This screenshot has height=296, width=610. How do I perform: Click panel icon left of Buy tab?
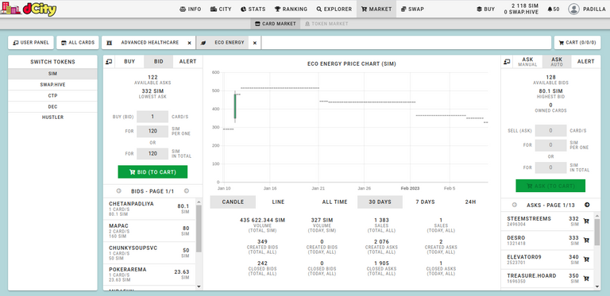point(110,61)
